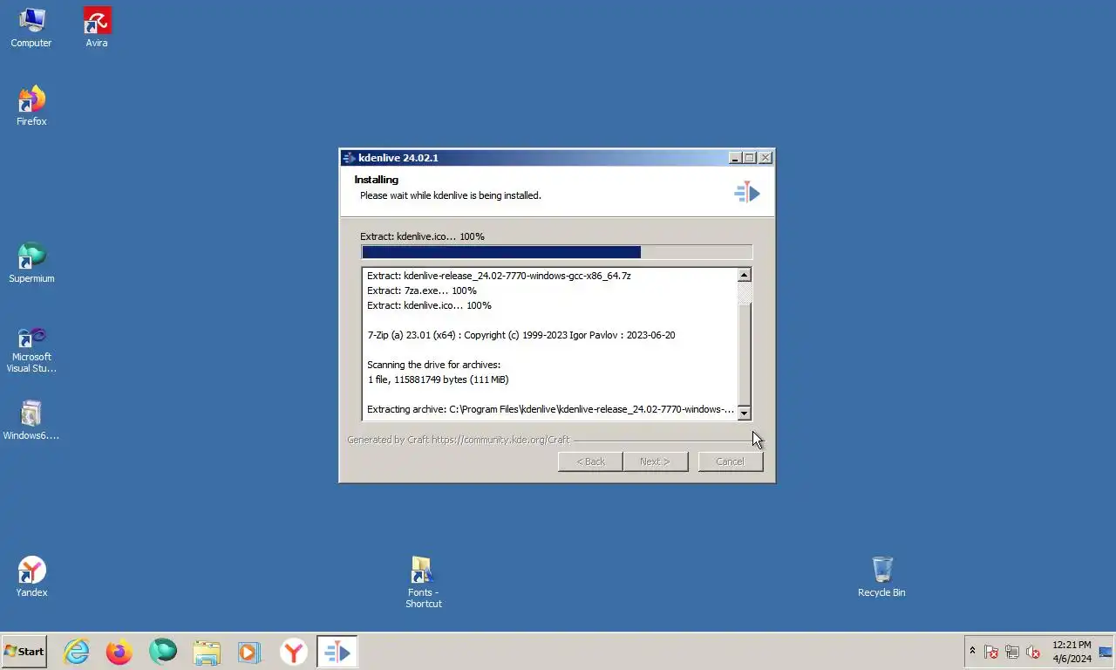Click the 'Extracting archive:' log line
This screenshot has width=1116, height=670.
point(550,409)
